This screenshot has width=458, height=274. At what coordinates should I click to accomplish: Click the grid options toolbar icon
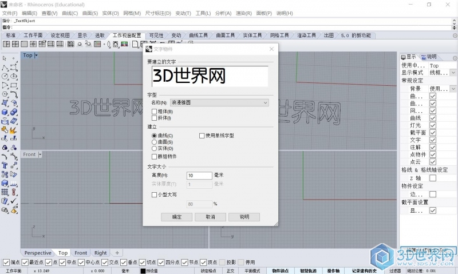(x=70, y=44)
